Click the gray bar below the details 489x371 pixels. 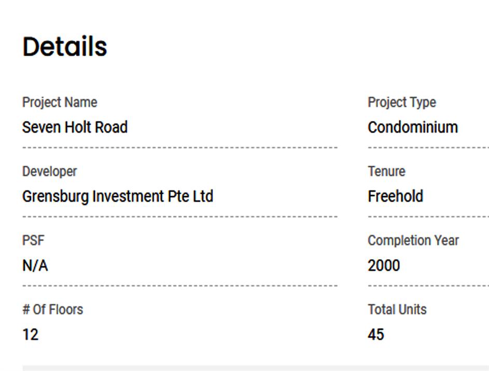[x=254, y=368]
